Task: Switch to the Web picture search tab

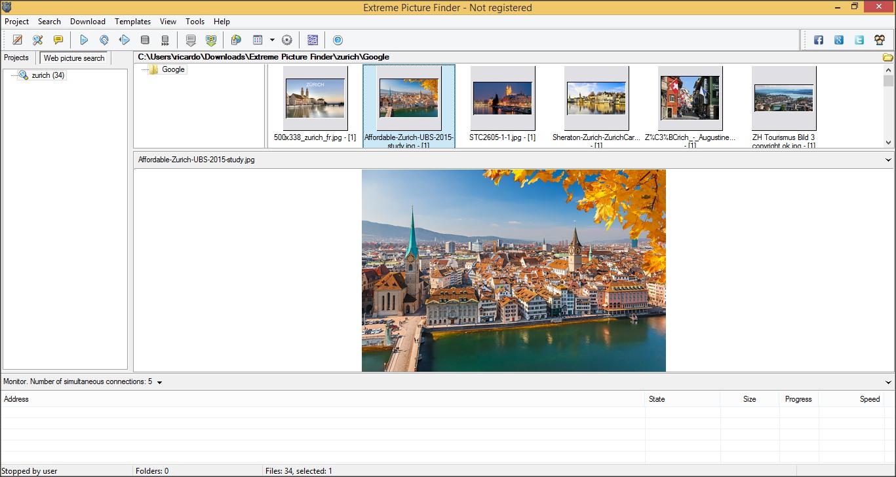Action: tap(74, 58)
